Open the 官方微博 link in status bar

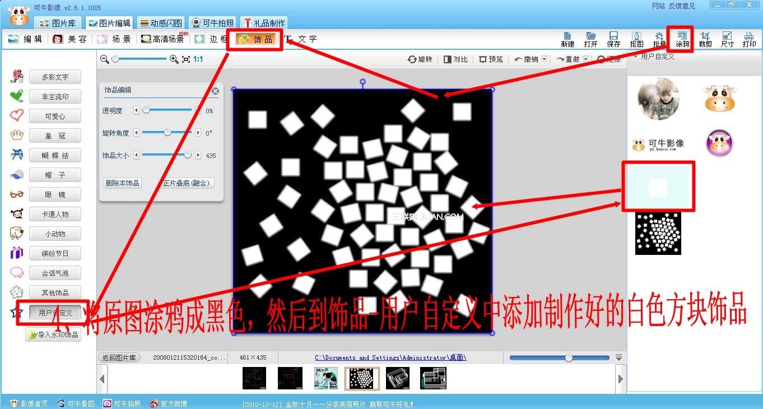pos(169,403)
